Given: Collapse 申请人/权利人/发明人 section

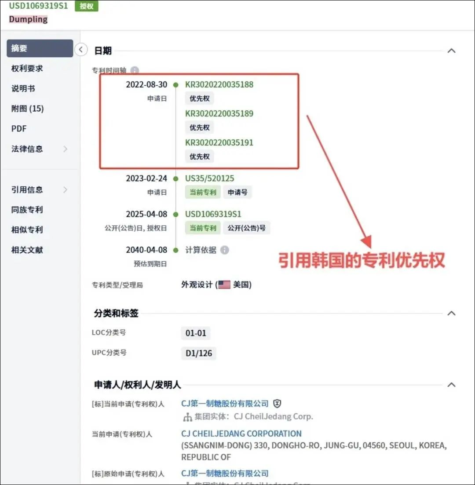Looking at the screenshot, I should [452, 385].
